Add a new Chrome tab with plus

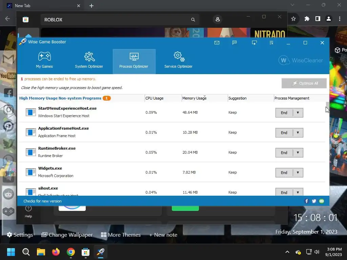tap(91, 6)
